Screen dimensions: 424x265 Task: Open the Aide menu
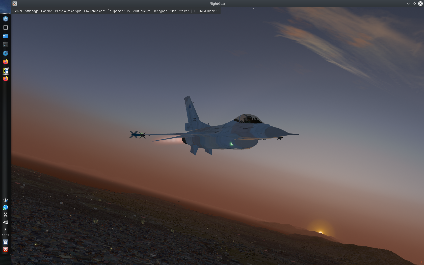click(173, 11)
